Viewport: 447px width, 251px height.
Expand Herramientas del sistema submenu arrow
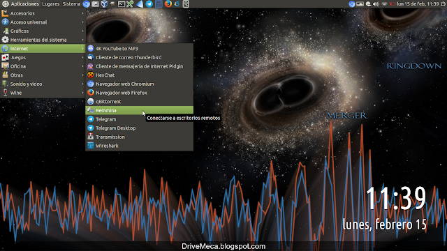tap(82, 40)
